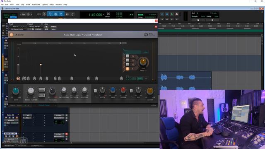The image size is (265, 149).
Task: Click the Play transport button
Action: coord(172,14)
